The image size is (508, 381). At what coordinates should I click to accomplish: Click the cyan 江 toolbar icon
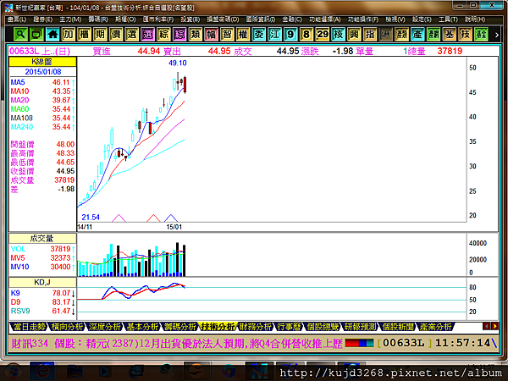click(274, 35)
